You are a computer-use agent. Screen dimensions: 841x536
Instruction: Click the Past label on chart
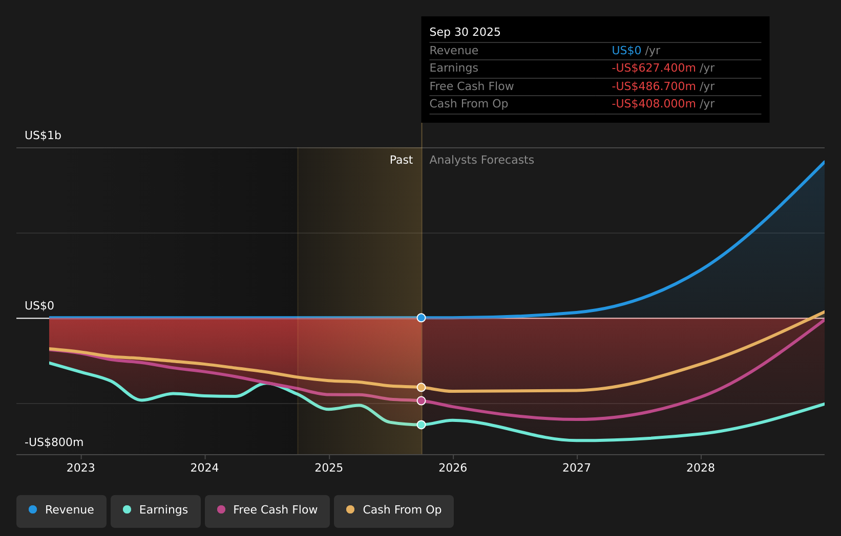coord(401,160)
